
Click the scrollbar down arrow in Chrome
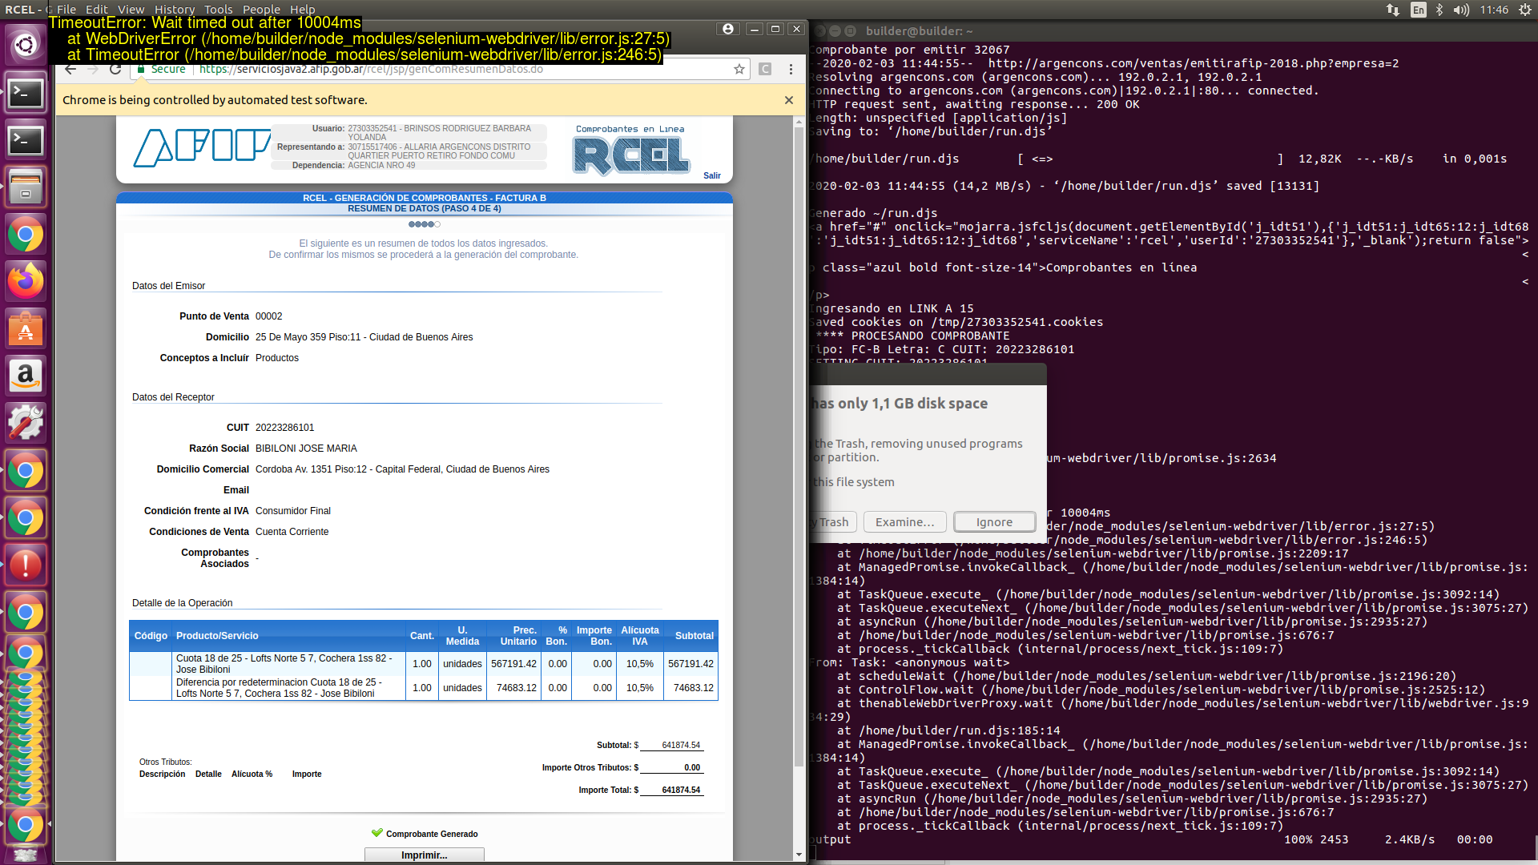tap(799, 855)
